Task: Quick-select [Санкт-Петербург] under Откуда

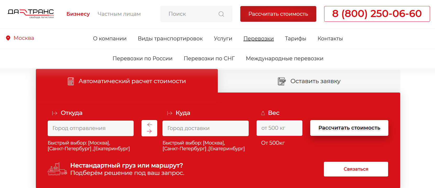Action: point(69,149)
